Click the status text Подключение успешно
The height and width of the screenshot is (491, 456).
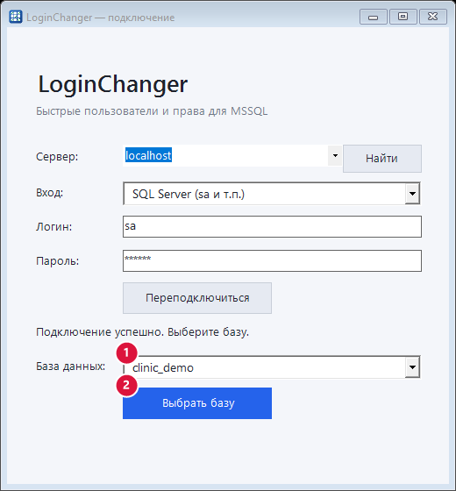point(100,332)
